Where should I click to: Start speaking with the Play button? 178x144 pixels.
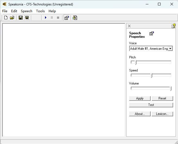click(46, 18)
